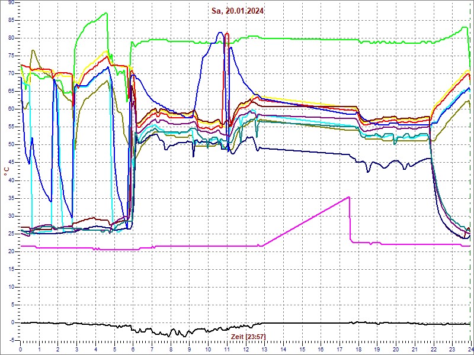Click x-axis hour label '6'
This screenshot has height=355, width=474.
pyautogui.click(x=133, y=349)
